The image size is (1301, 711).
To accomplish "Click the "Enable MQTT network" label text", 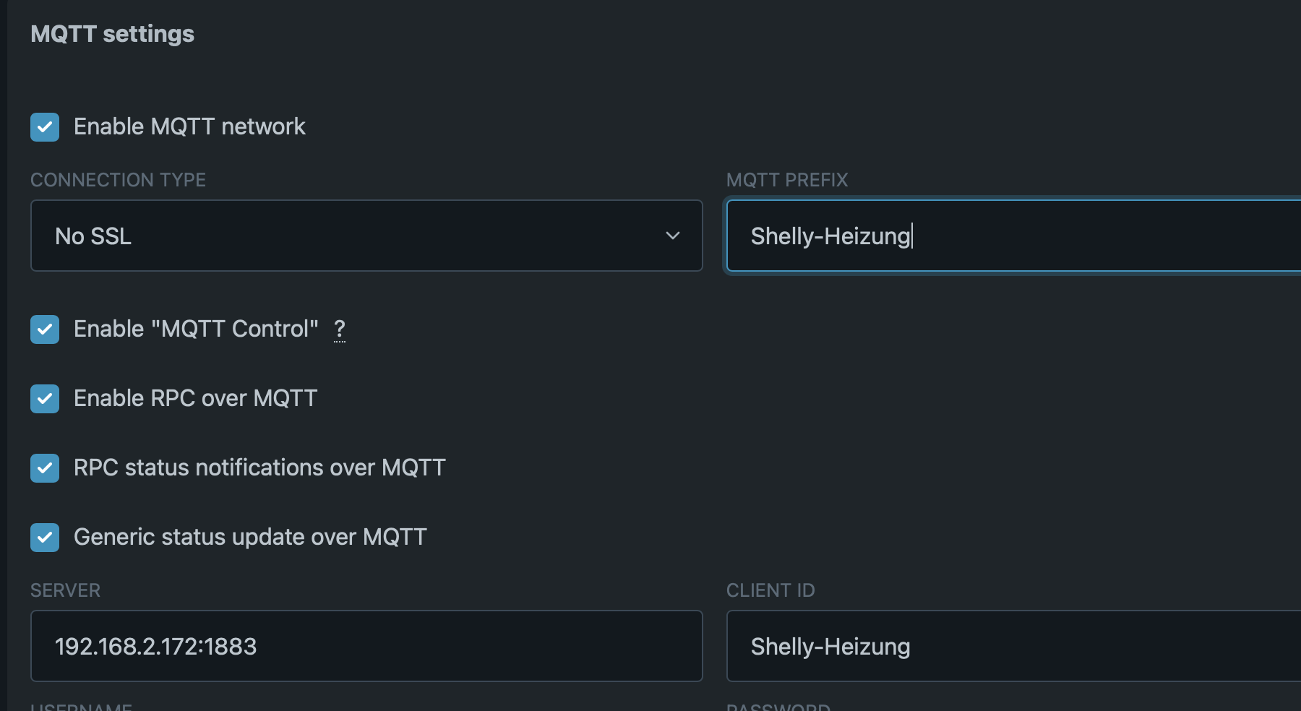I will (189, 127).
